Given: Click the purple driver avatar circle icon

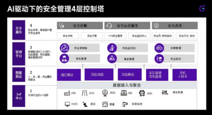Looking at the screenshot, I should tap(64, 59).
